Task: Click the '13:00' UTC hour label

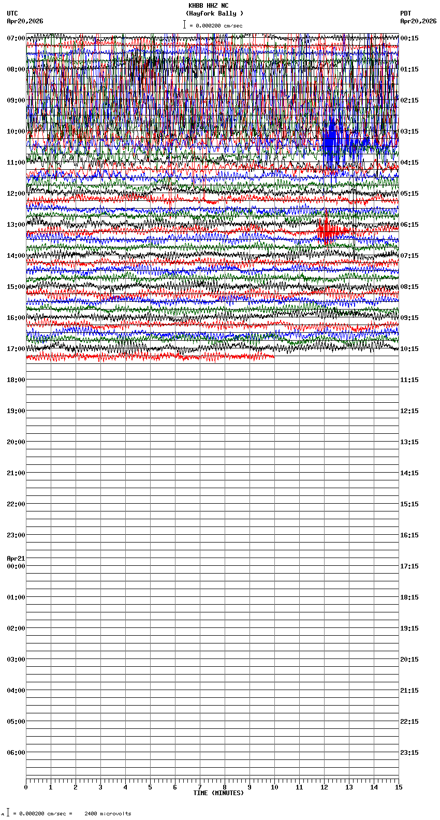Action: [x=16, y=225]
